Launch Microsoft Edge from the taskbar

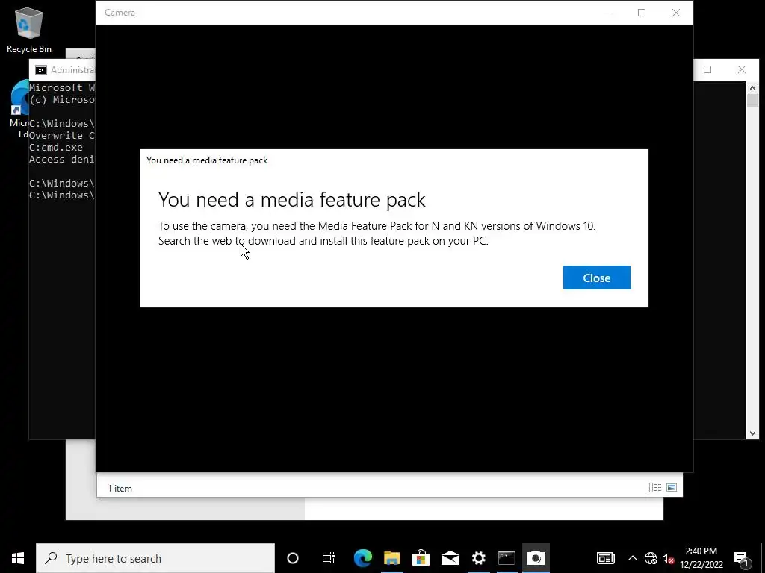[x=362, y=558]
